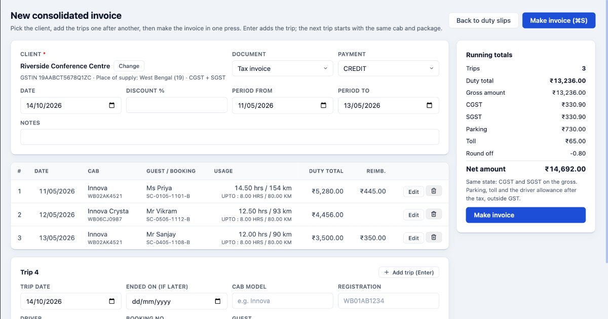Change the Riverside Conference Centre client
This screenshot has width=608, height=319.
click(x=129, y=66)
